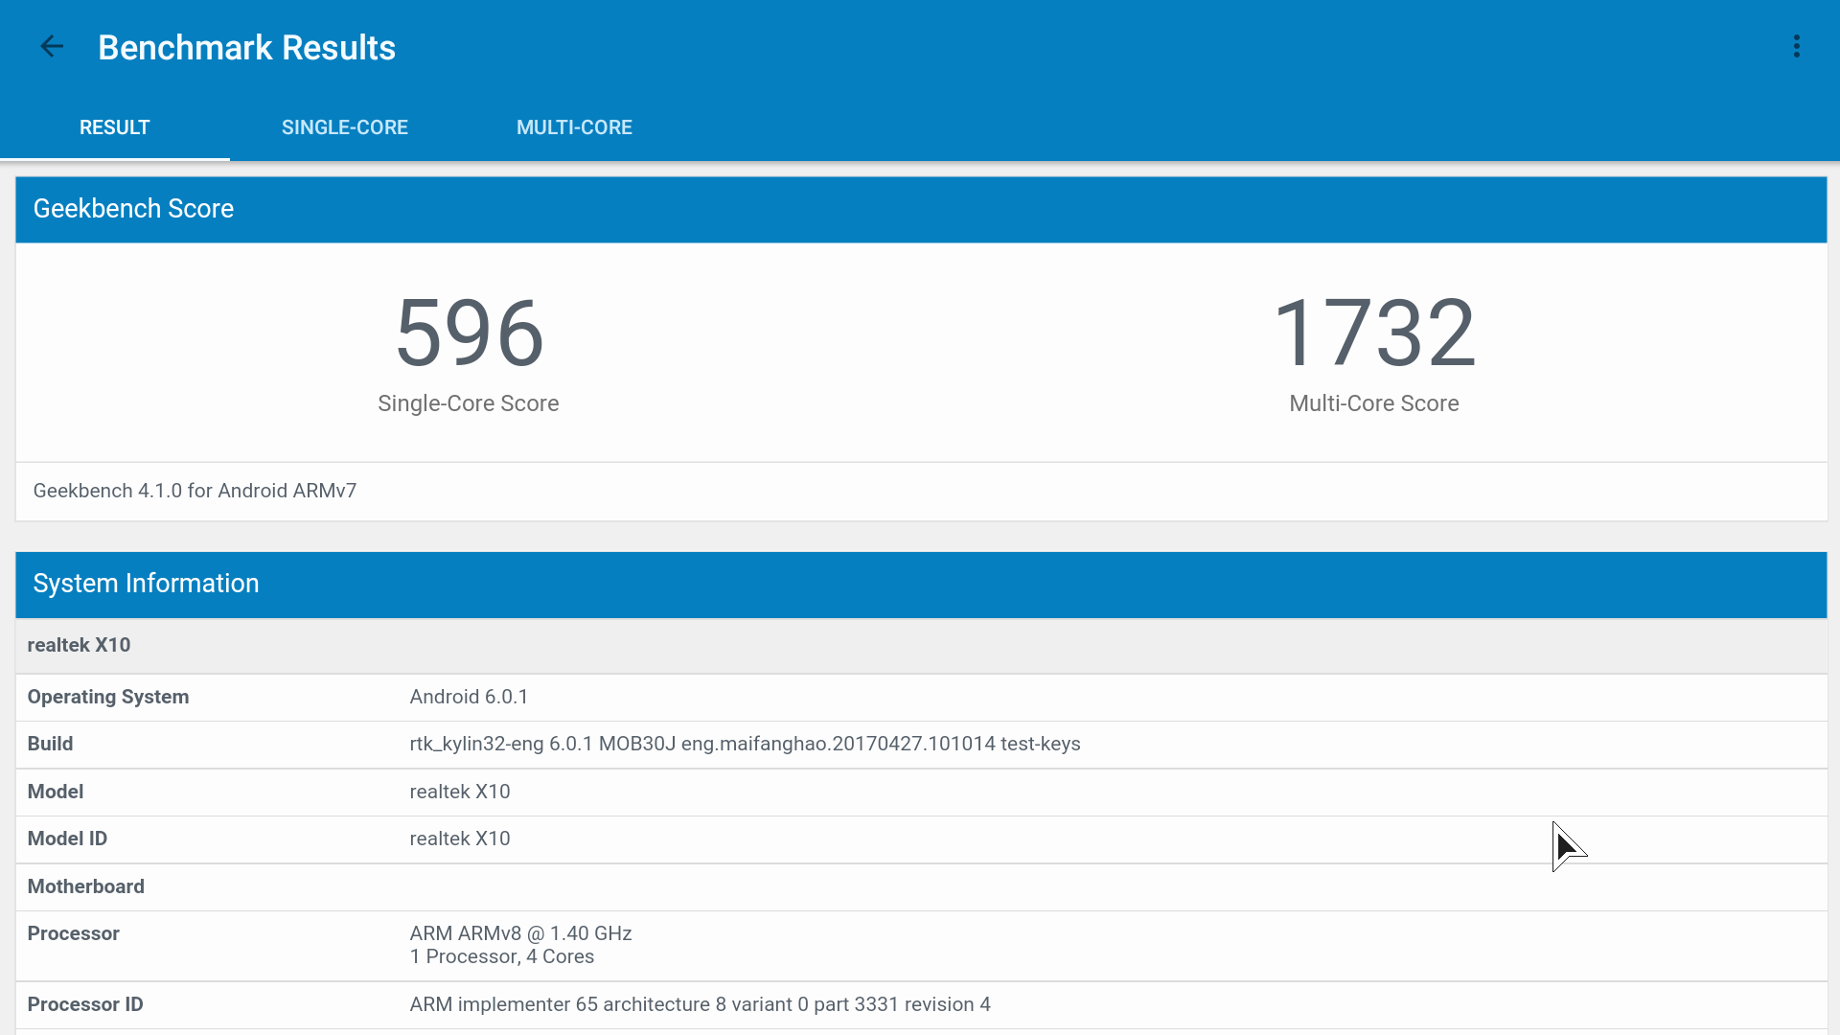Click the Single-Core Score label
This screenshot has width=1840, height=1035.
(x=468, y=403)
